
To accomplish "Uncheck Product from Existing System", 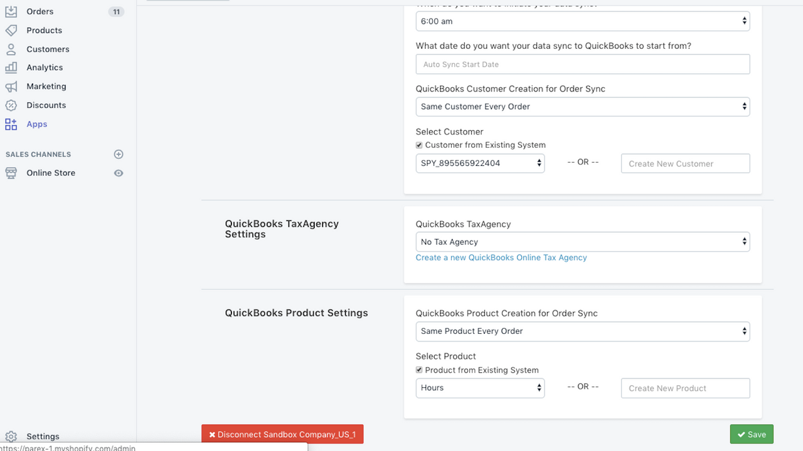I will [x=420, y=370].
